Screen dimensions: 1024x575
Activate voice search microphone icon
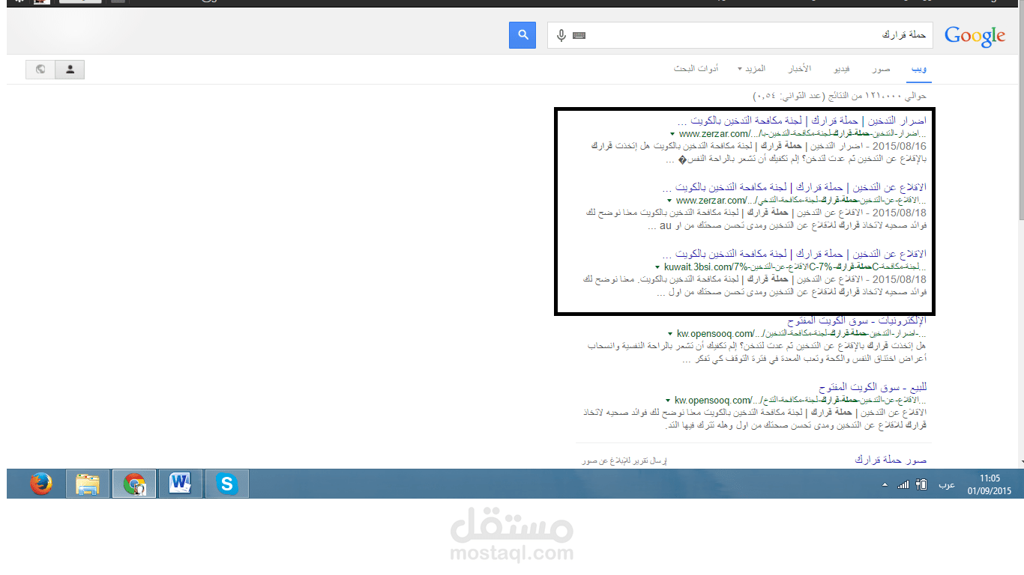coord(561,35)
